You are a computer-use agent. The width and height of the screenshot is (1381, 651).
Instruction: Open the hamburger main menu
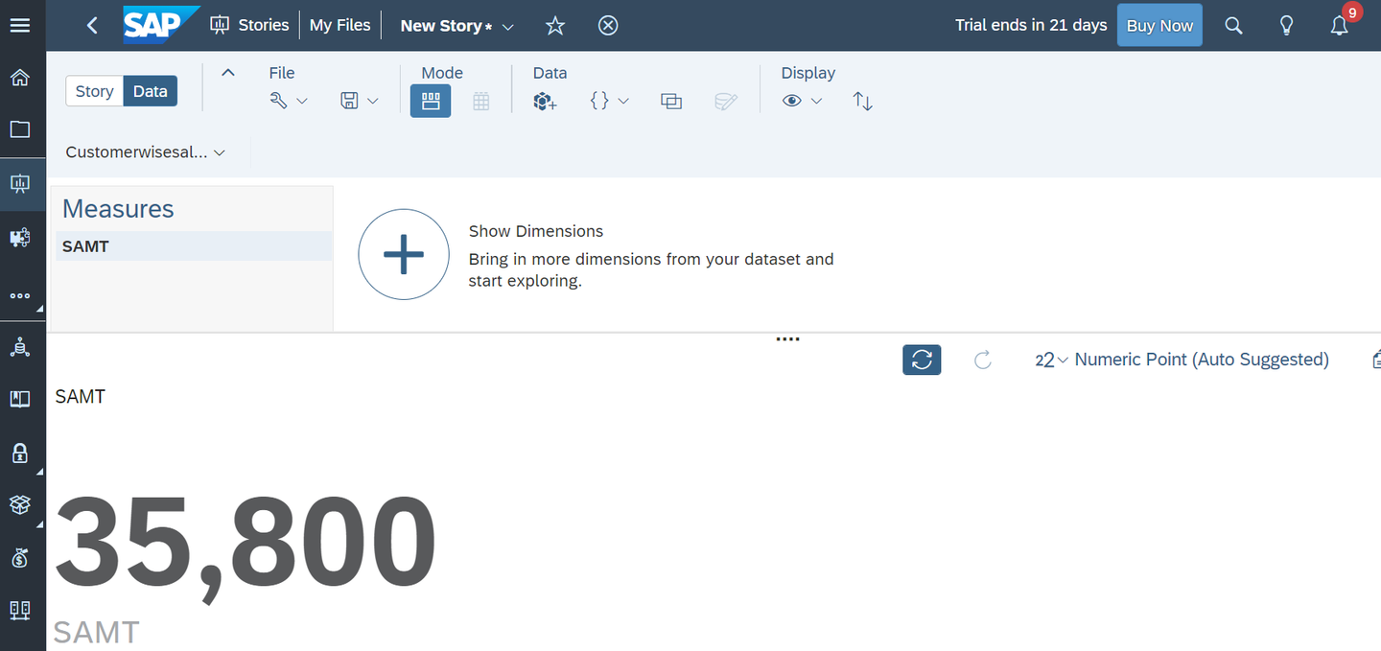click(19, 26)
